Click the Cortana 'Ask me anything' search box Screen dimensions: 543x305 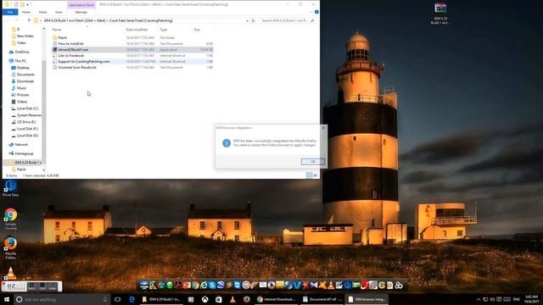[62, 299]
